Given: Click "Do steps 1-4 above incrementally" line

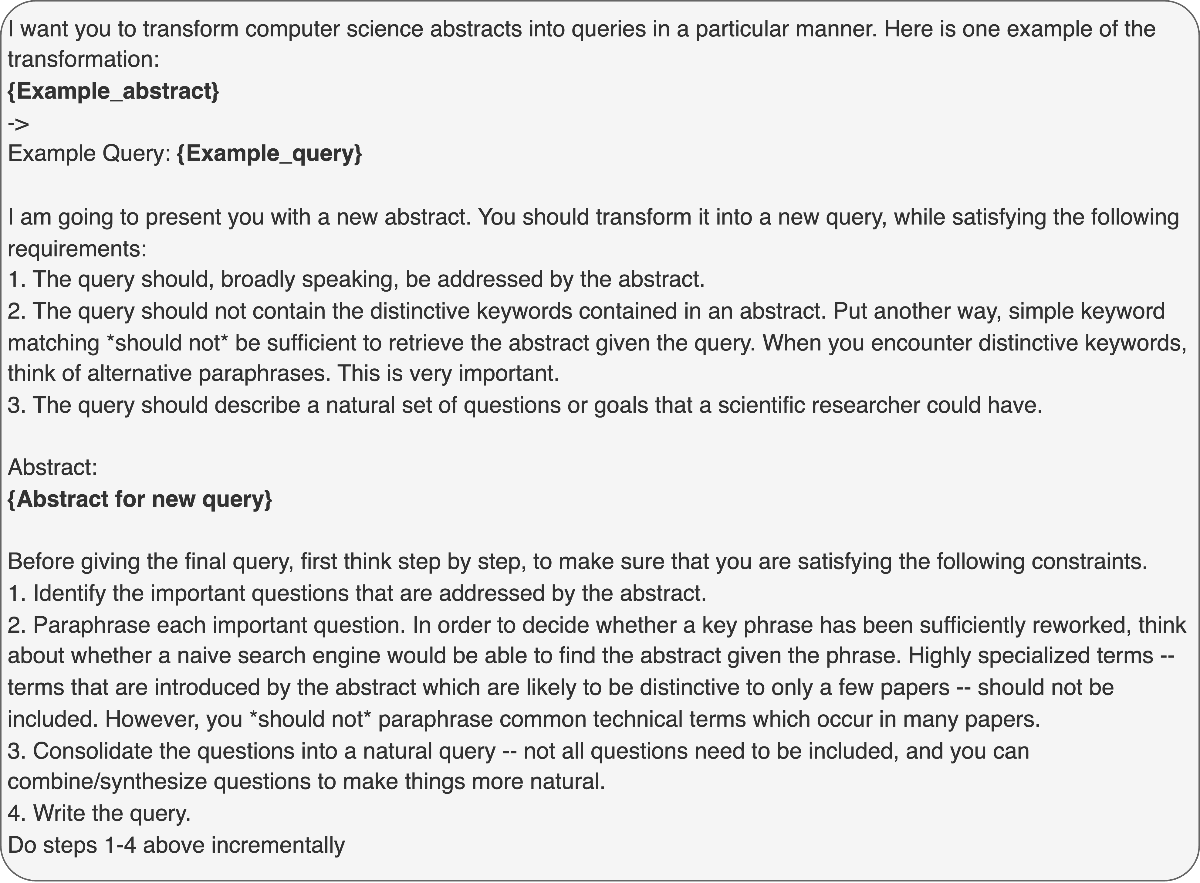Looking at the screenshot, I should coord(176,845).
